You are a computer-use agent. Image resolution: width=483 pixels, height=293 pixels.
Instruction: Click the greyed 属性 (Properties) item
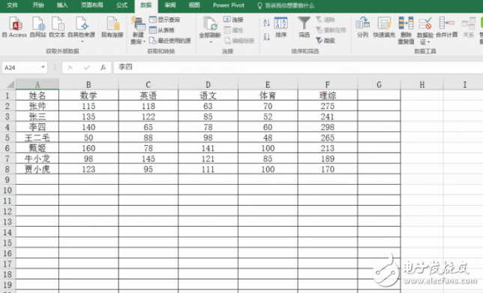(233, 30)
